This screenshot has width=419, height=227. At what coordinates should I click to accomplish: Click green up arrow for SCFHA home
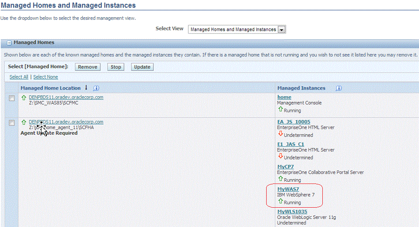24,122
